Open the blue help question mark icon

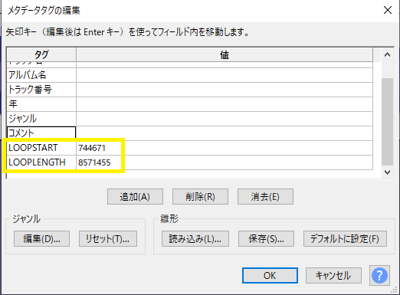(x=379, y=275)
